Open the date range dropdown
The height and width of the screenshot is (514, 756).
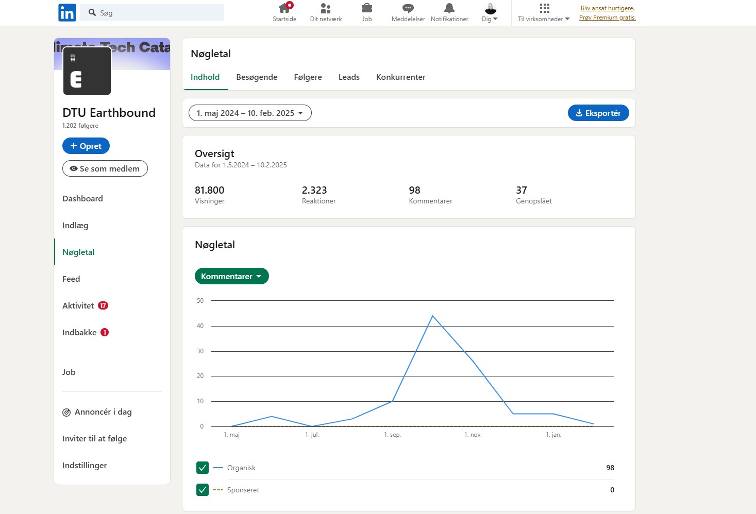(x=250, y=113)
